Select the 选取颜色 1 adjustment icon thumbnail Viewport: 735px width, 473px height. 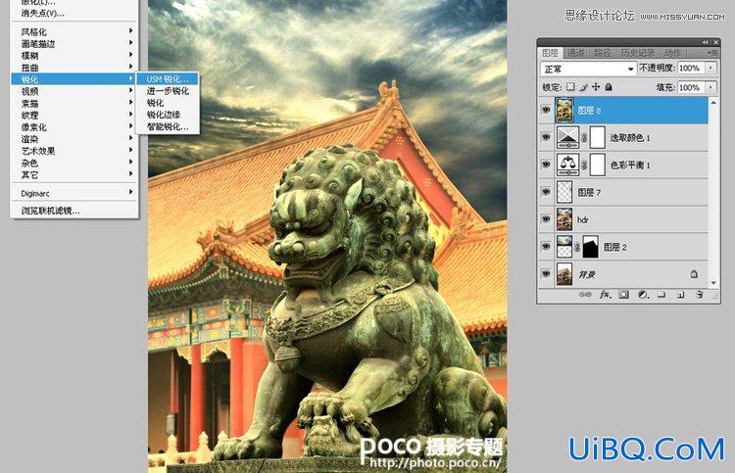(567, 138)
